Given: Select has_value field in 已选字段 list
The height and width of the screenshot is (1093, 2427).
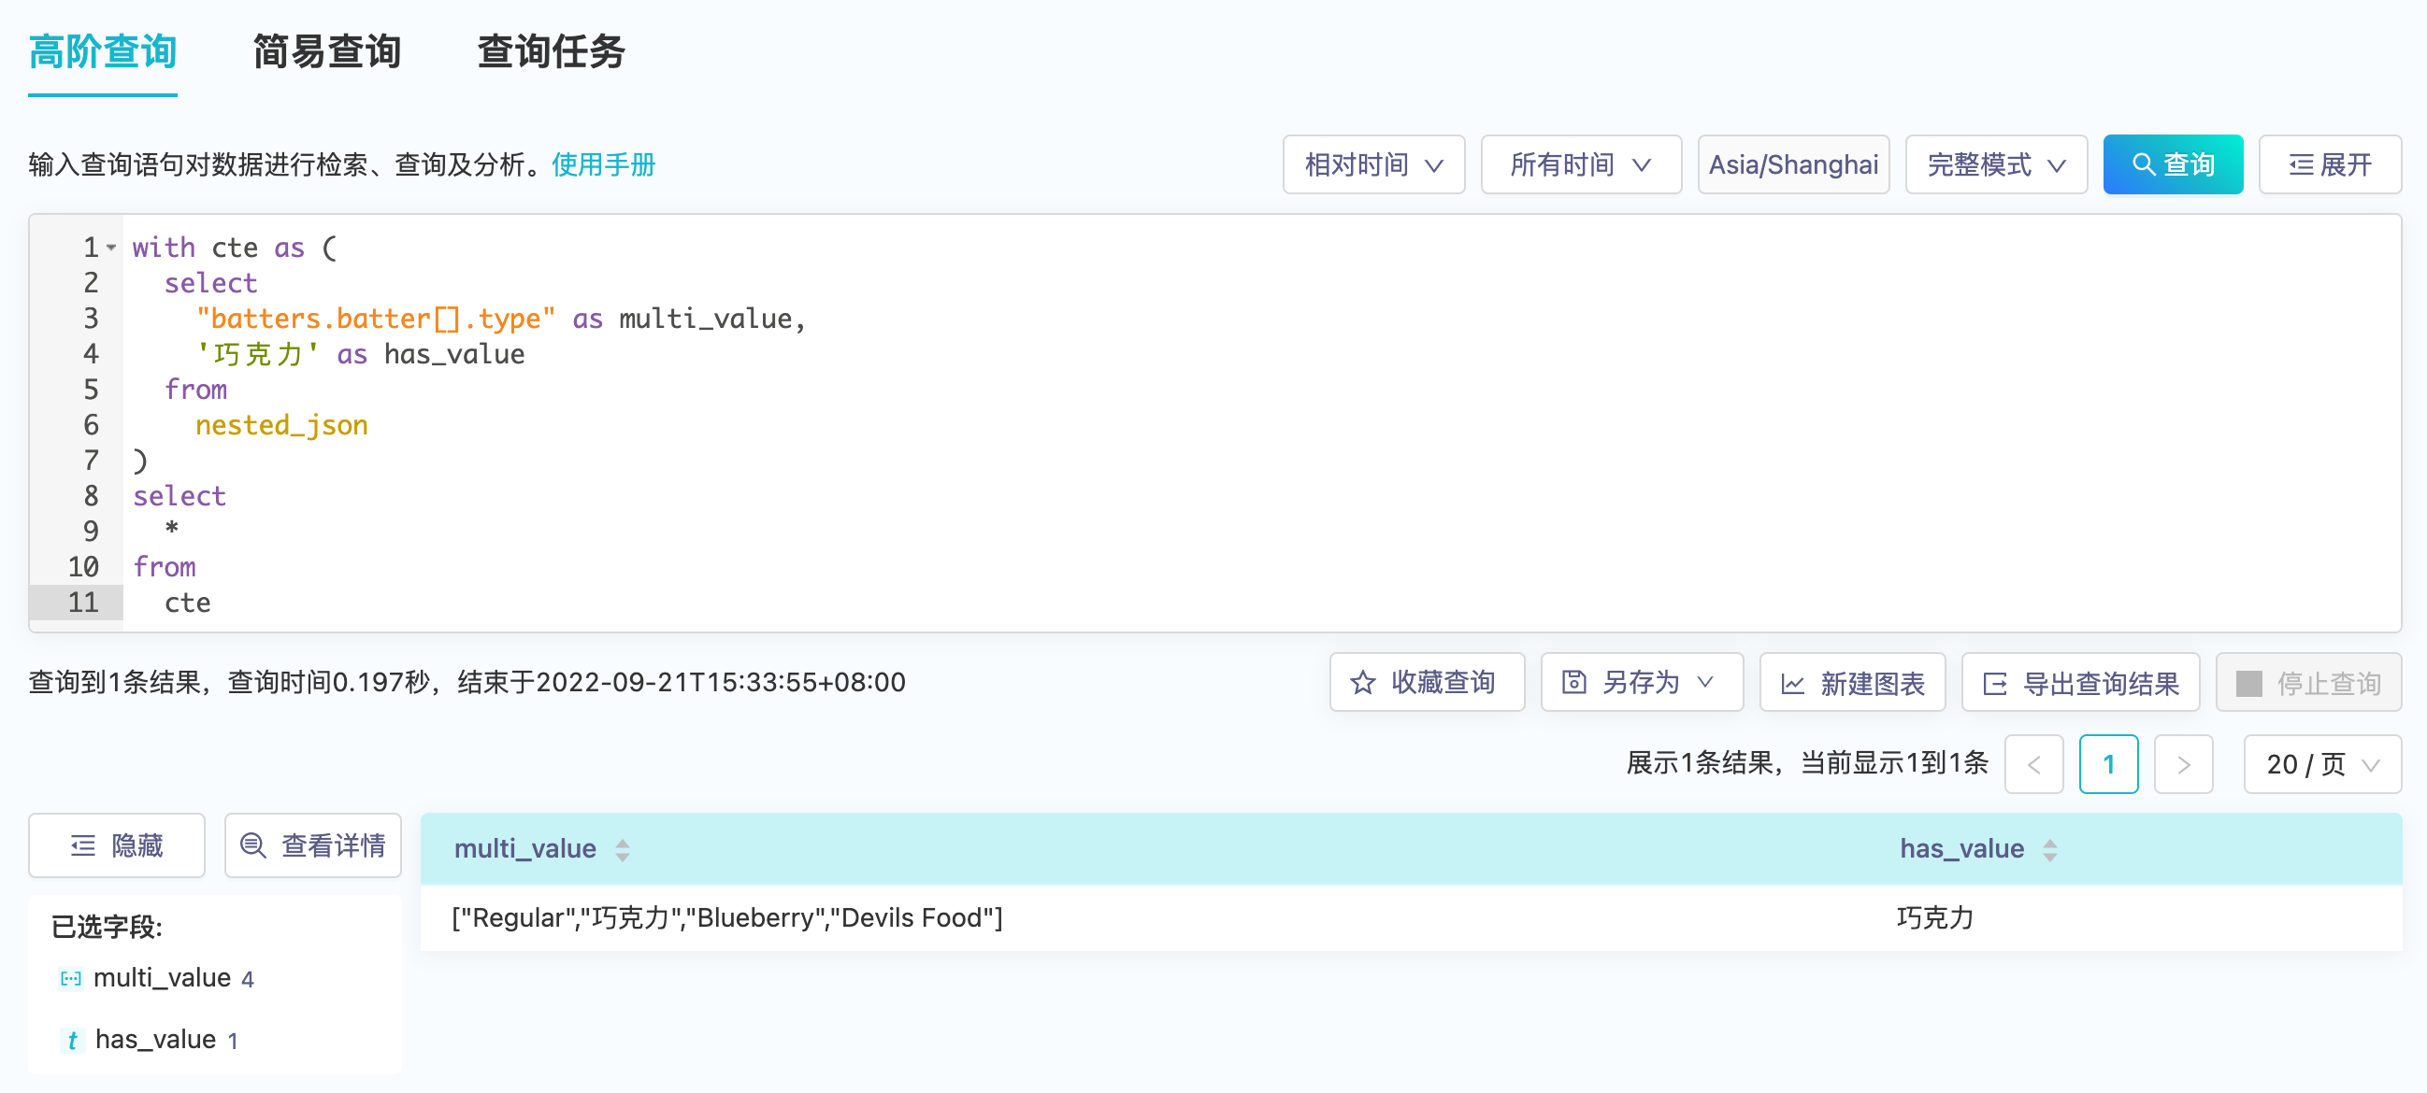Looking at the screenshot, I should point(155,1040).
